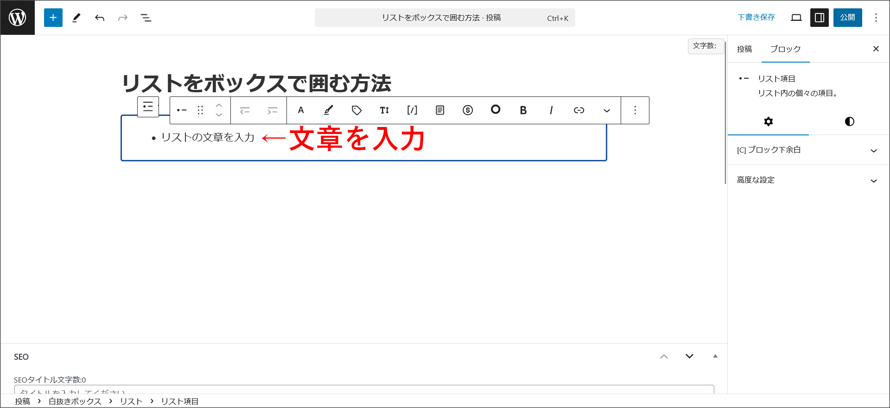Toggle italic formatting

pyautogui.click(x=551, y=110)
